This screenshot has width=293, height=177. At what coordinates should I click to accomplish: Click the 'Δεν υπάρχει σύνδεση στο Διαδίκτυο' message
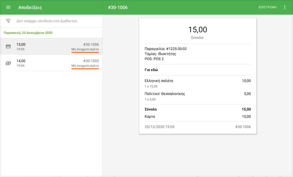pos(47,21)
